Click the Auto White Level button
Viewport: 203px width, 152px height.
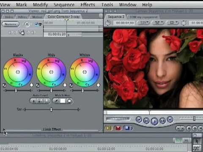pyautogui.click(x=47, y=101)
